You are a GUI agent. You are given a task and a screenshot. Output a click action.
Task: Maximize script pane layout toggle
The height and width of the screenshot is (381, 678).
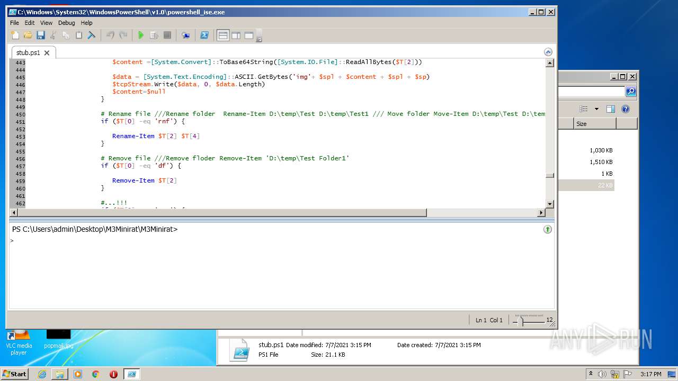[x=249, y=35]
